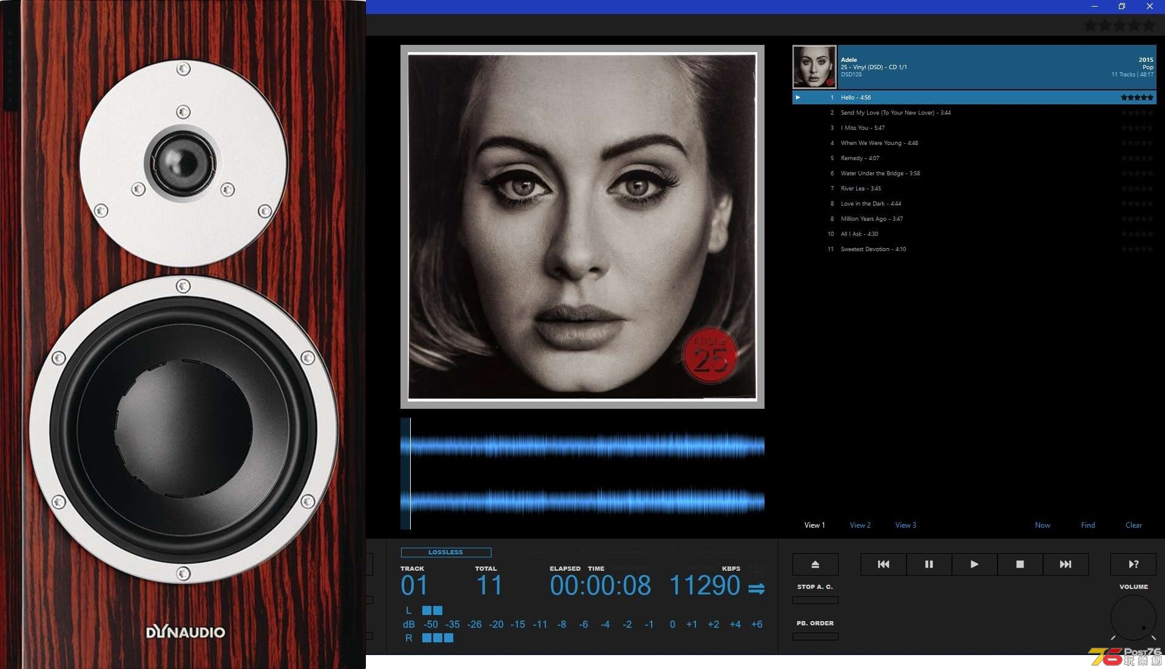Select track 'When We Were Young - 4:48'
Screen dimensions: 1165x669
pos(974,143)
